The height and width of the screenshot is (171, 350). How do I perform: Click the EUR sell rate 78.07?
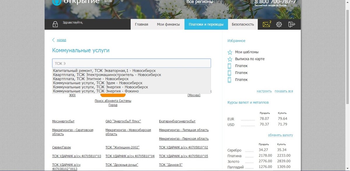coord(264,119)
